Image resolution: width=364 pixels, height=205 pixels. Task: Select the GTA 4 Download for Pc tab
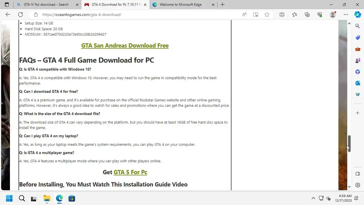pyautogui.click(x=115, y=5)
